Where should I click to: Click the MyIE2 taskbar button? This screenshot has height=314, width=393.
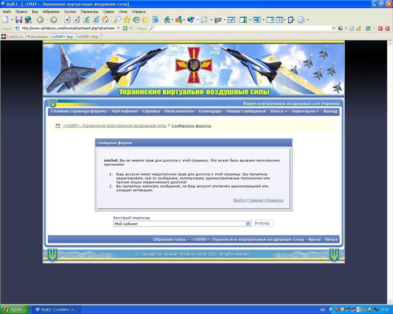point(57,310)
